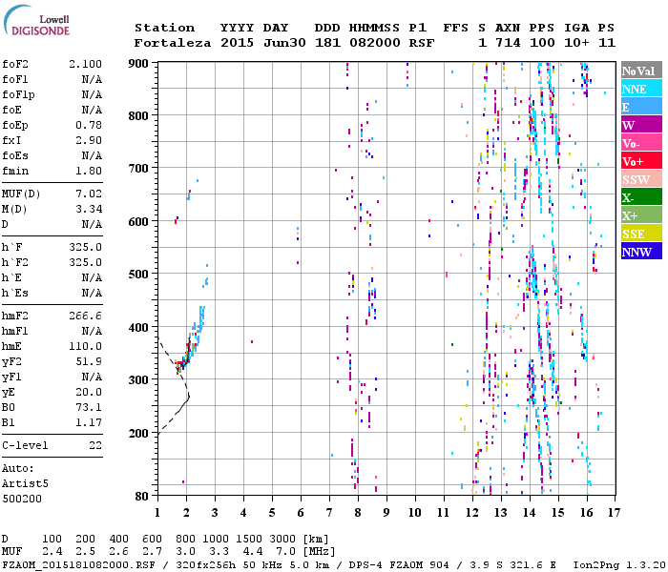The height and width of the screenshot is (572, 668).
Task: Select the pink Vo- legend entry
Action: (638, 143)
